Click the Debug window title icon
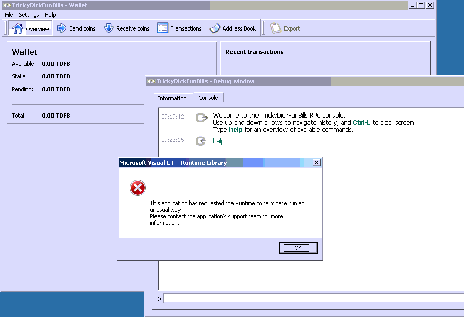The height and width of the screenshot is (317, 464). (151, 81)
